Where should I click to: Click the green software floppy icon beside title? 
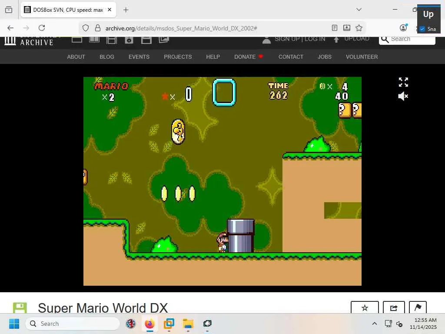click(20, 308)
